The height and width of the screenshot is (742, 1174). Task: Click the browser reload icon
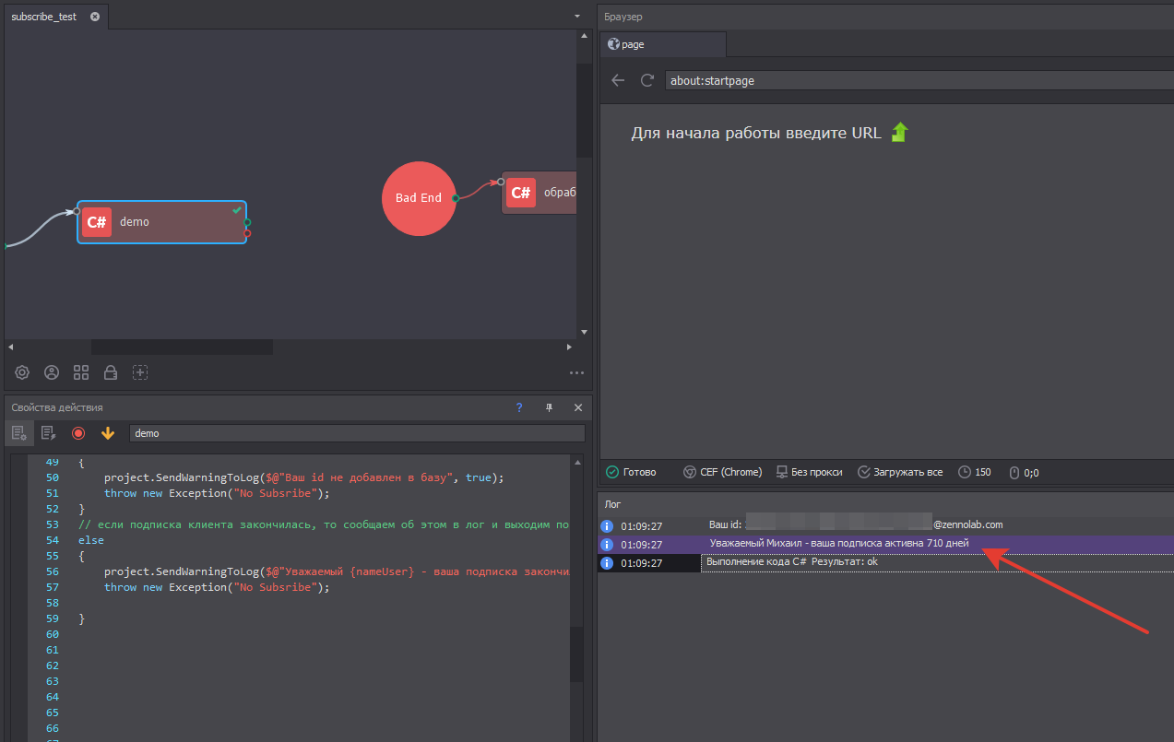(647, 80)
